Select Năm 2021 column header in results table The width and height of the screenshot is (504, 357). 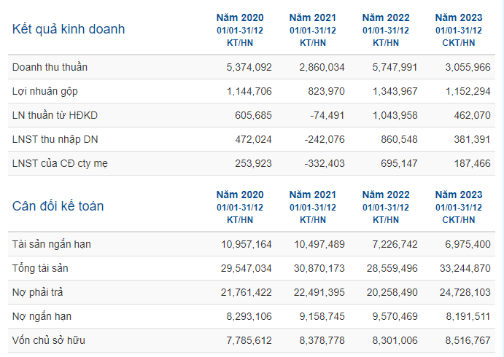(313, 30)
